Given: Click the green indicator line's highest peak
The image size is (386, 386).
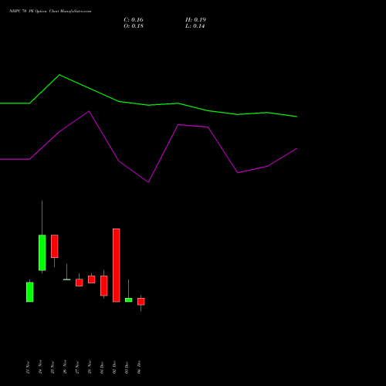Looking at the screenshot, I should pos(59,75).
